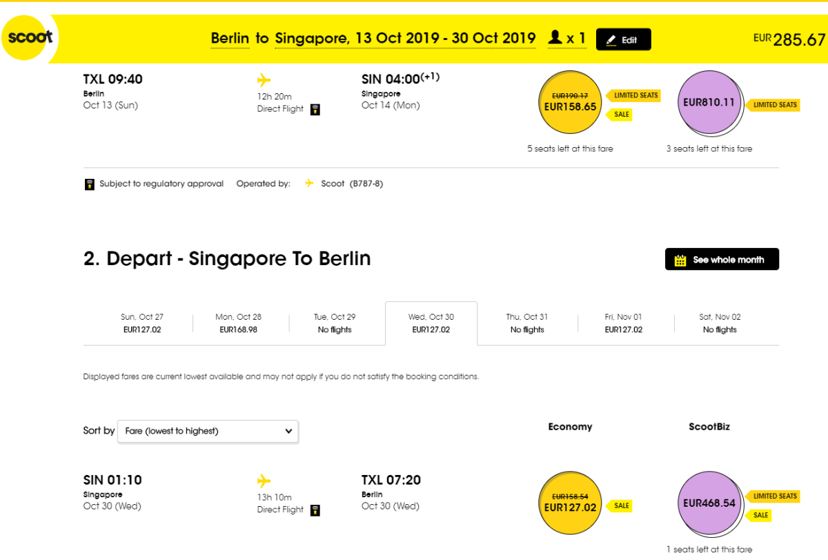
Task: Click the yellow plane icon for Berlin departure
Action: tap(264, 79)
